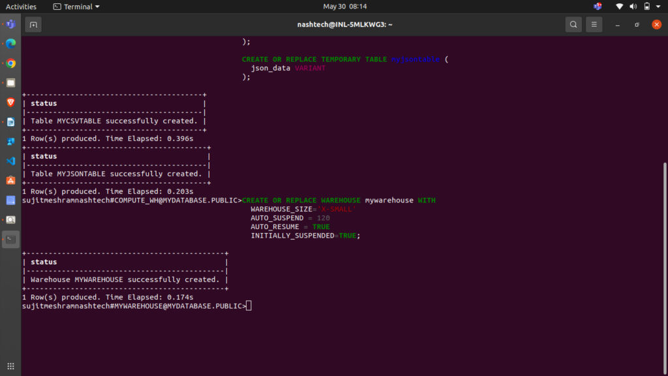
Task: Launch Microsoft Edge from the dock
Action: (x=10, y=44)
